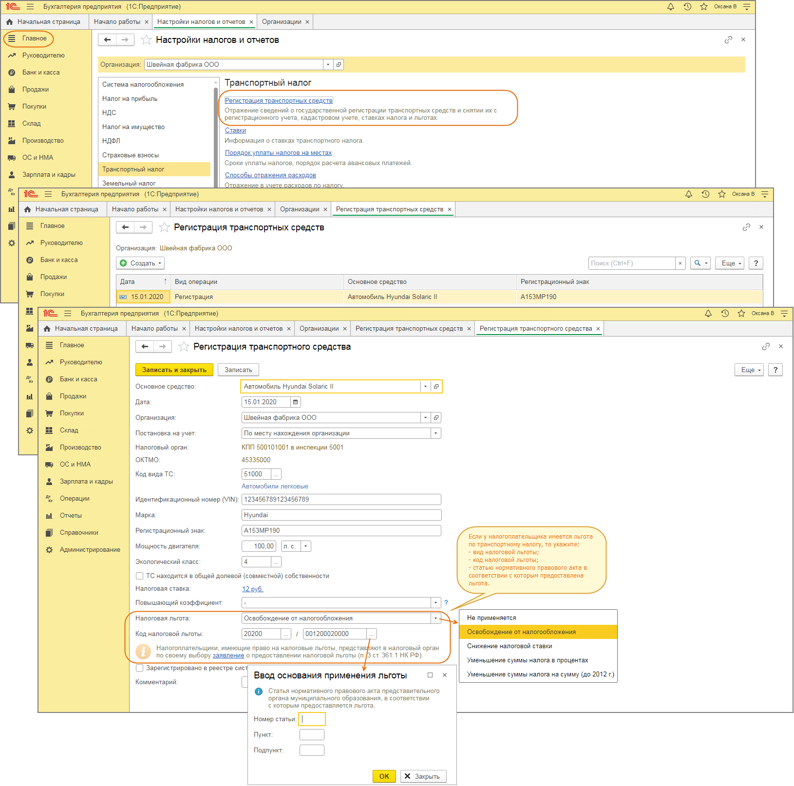Open Продажи section in front window sidebar
794x786 pixels.
pyautogui.click(x=73, y=396)
